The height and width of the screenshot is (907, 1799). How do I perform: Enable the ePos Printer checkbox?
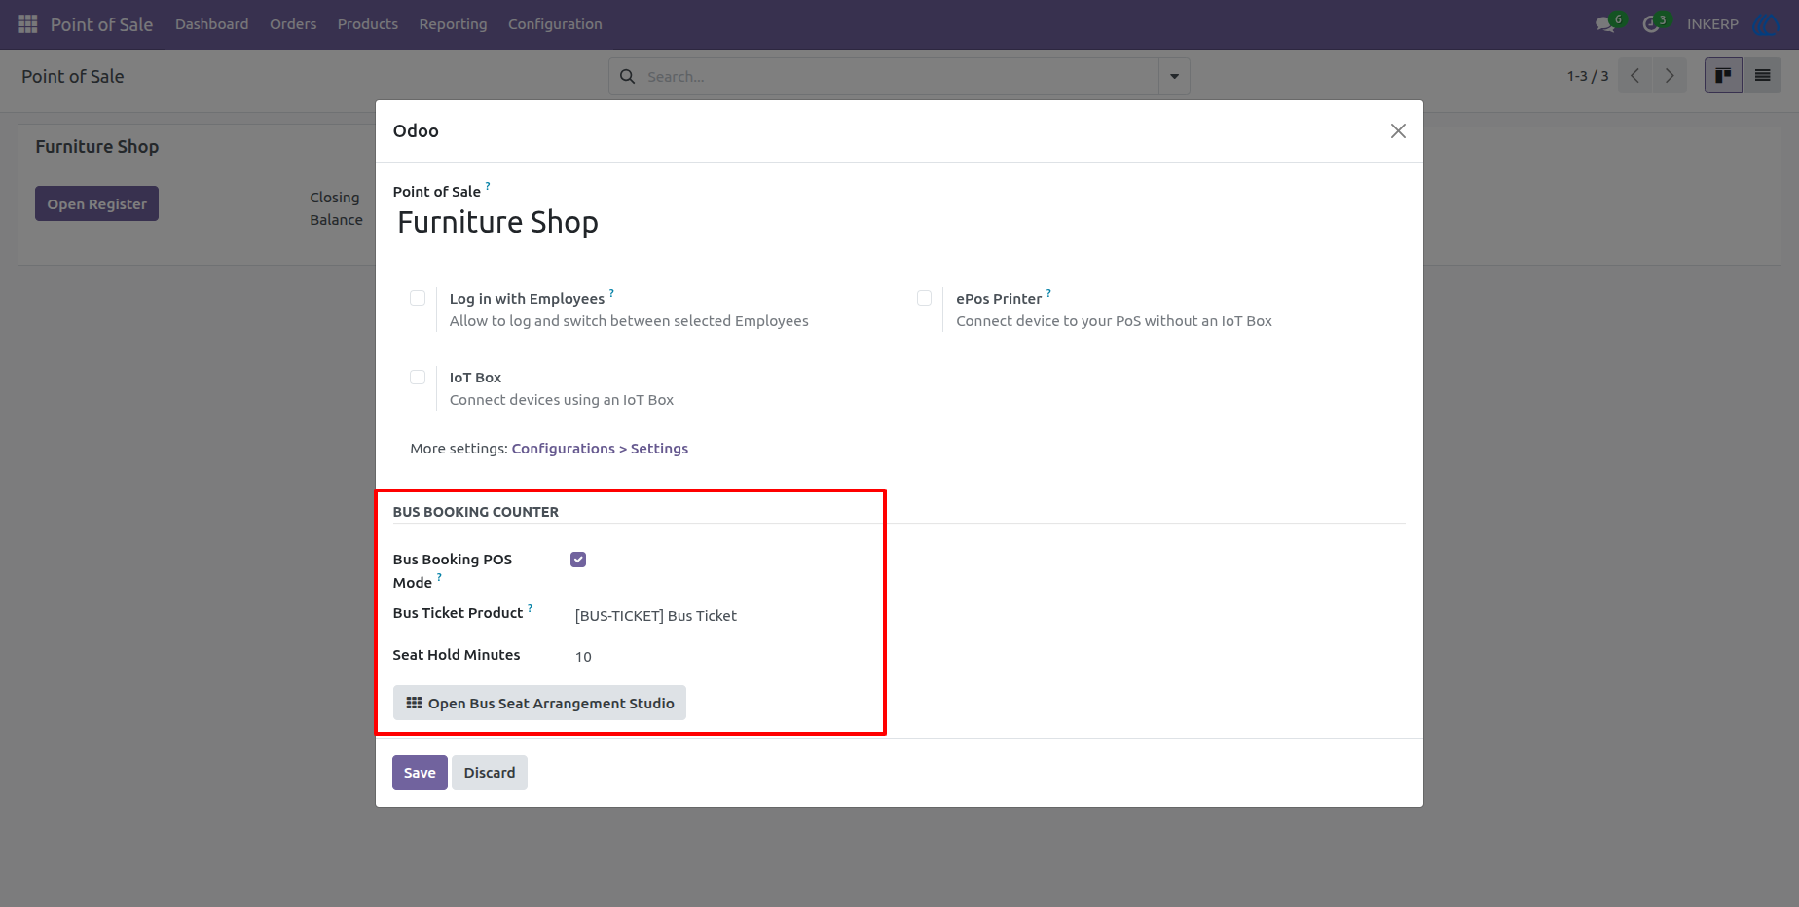924,298
